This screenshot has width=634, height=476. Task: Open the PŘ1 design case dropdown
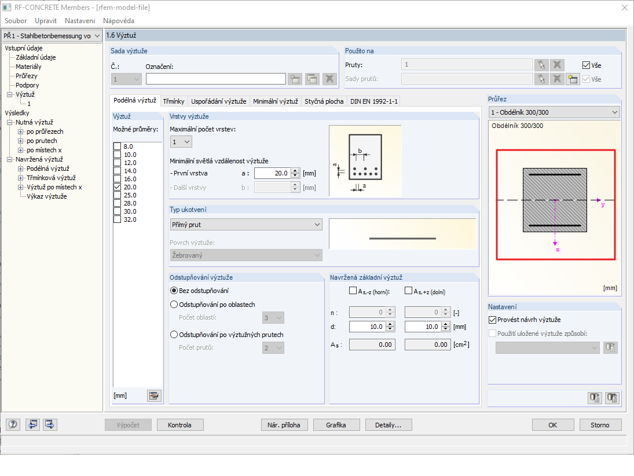[52, 35]
